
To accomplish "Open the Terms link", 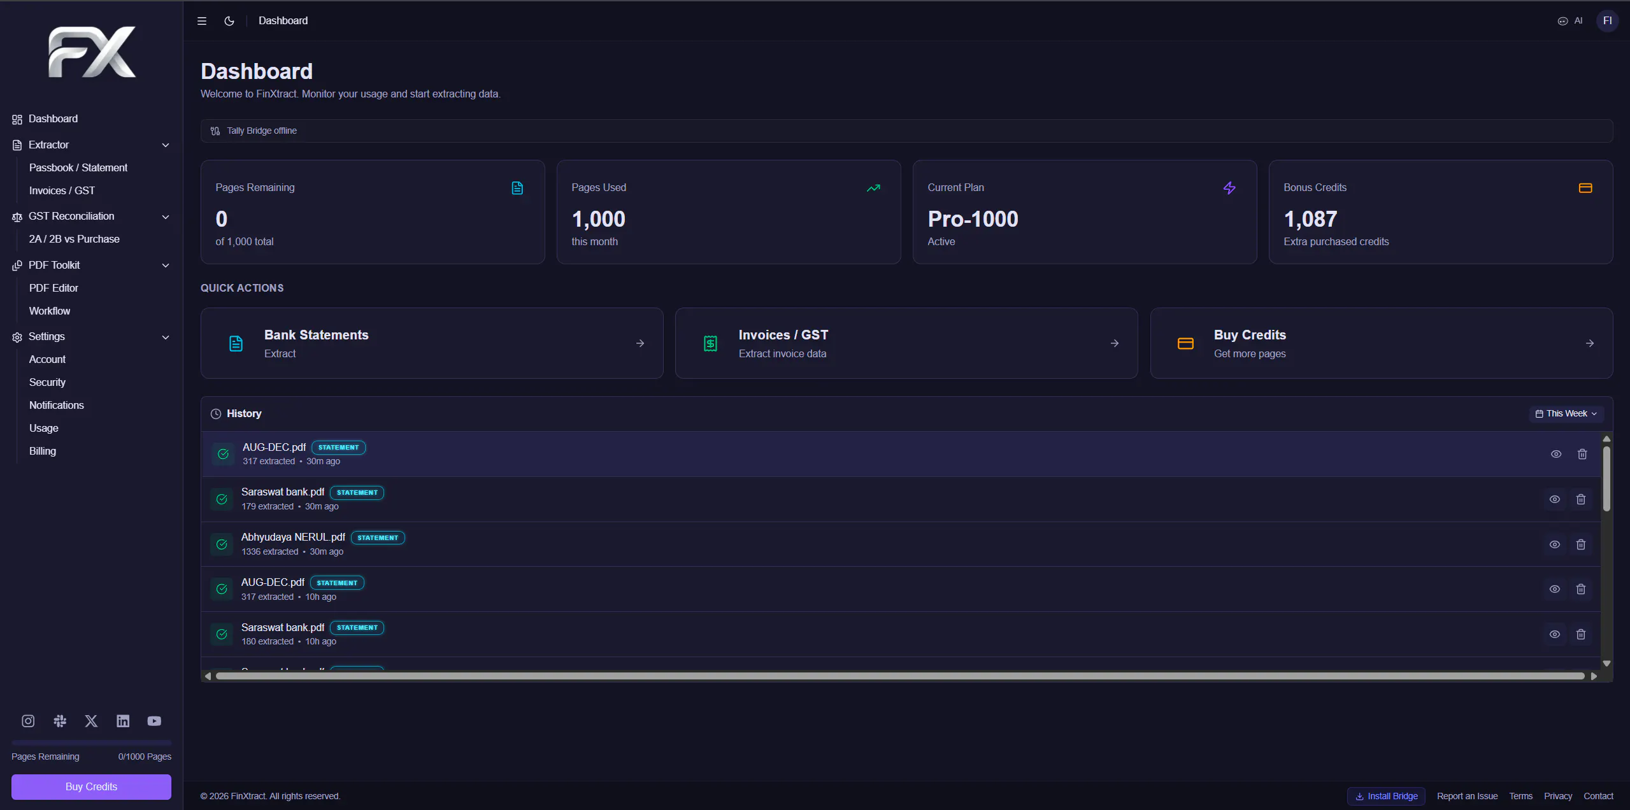I will click(x=1521, y=797).
